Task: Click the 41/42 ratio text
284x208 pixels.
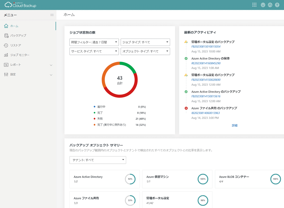Action: pos(150,203)
